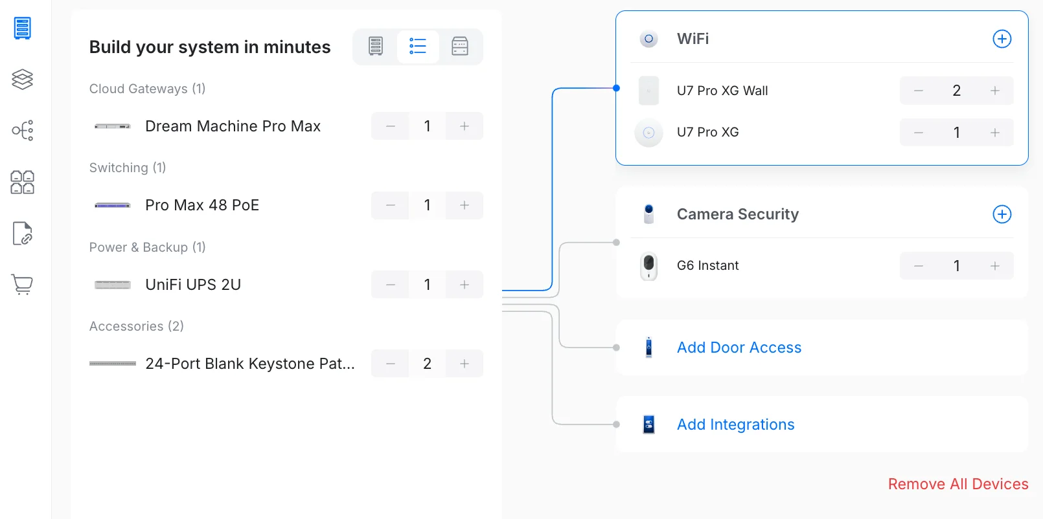Open the rack builder sidebar icon
Image resolution: width=1043 pixels, height=519 pixels.
(23, 28)
